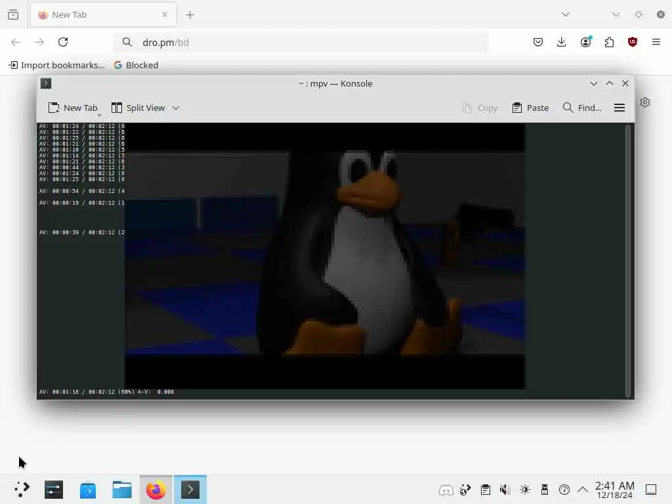The width and height of the screenshot is (672, 504).
Task: Toggle muted volume tray icon
Action: point(505,490)
